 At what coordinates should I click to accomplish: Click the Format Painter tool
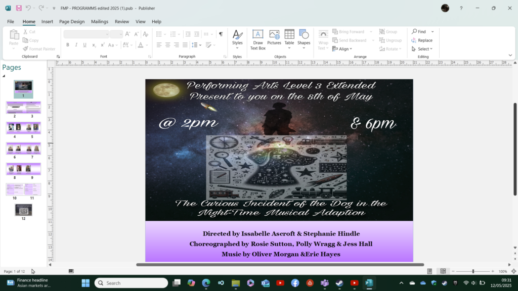39,49
